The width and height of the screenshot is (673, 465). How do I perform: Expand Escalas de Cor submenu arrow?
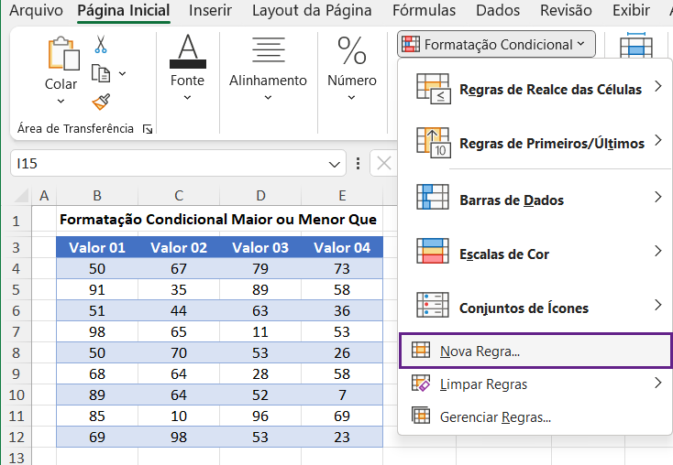pyautogui.click(x=658, y=251)
